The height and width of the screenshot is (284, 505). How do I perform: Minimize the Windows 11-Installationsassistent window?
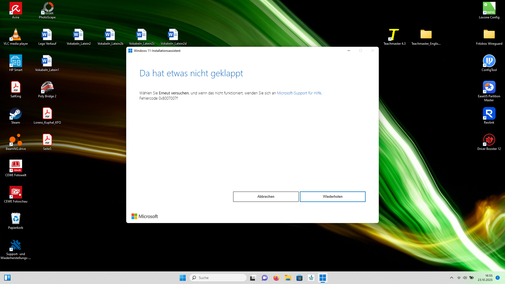tap(349, 50)
